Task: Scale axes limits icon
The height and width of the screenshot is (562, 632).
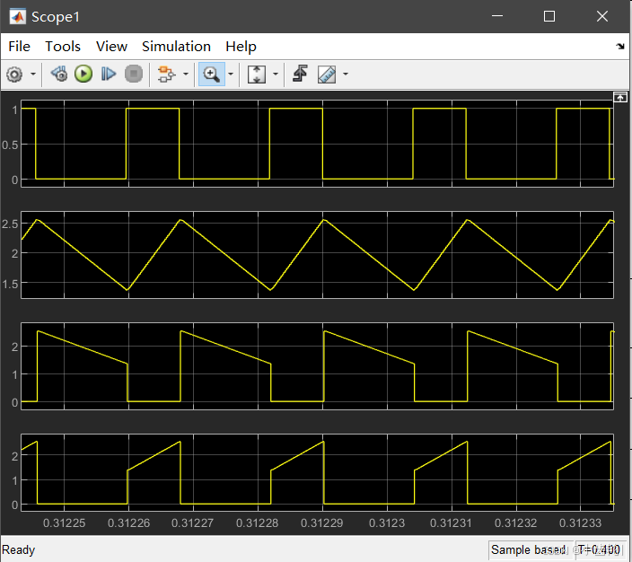Action: [x=257, y=75]
